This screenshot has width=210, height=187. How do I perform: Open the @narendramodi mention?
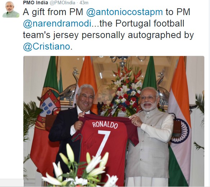point(57,24)
